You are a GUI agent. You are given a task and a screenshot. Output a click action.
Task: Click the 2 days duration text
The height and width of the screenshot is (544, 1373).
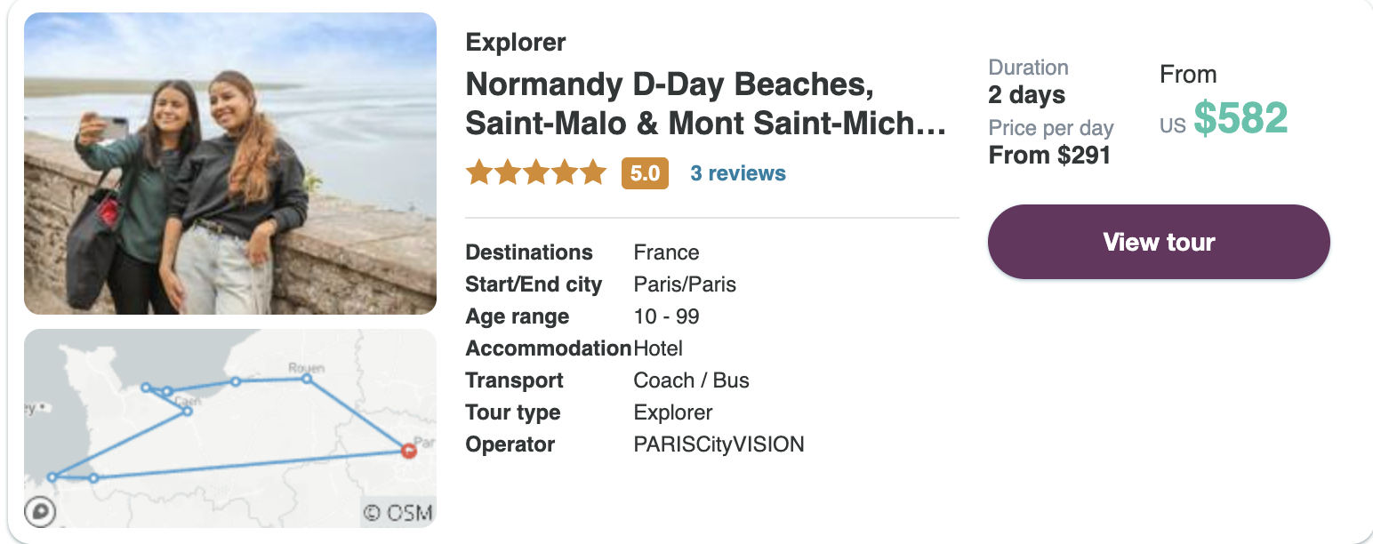click(x=1027, y=95)
